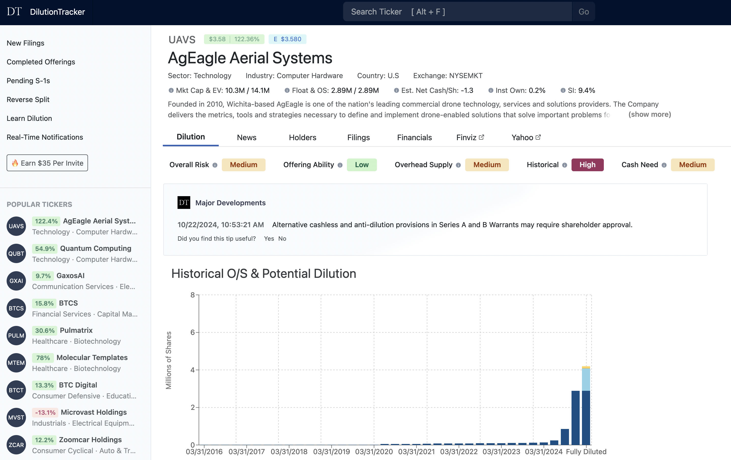Switch to the Holders tab
Screen dimensions: 731x460
pyautogui.click(x=302, y=138)
